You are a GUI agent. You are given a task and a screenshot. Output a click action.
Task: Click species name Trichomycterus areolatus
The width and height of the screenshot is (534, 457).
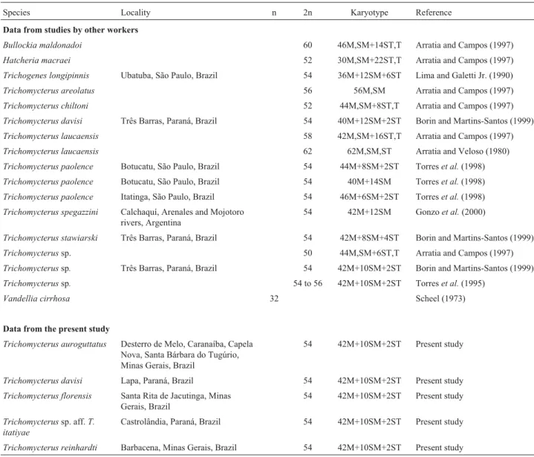(49, 91)
